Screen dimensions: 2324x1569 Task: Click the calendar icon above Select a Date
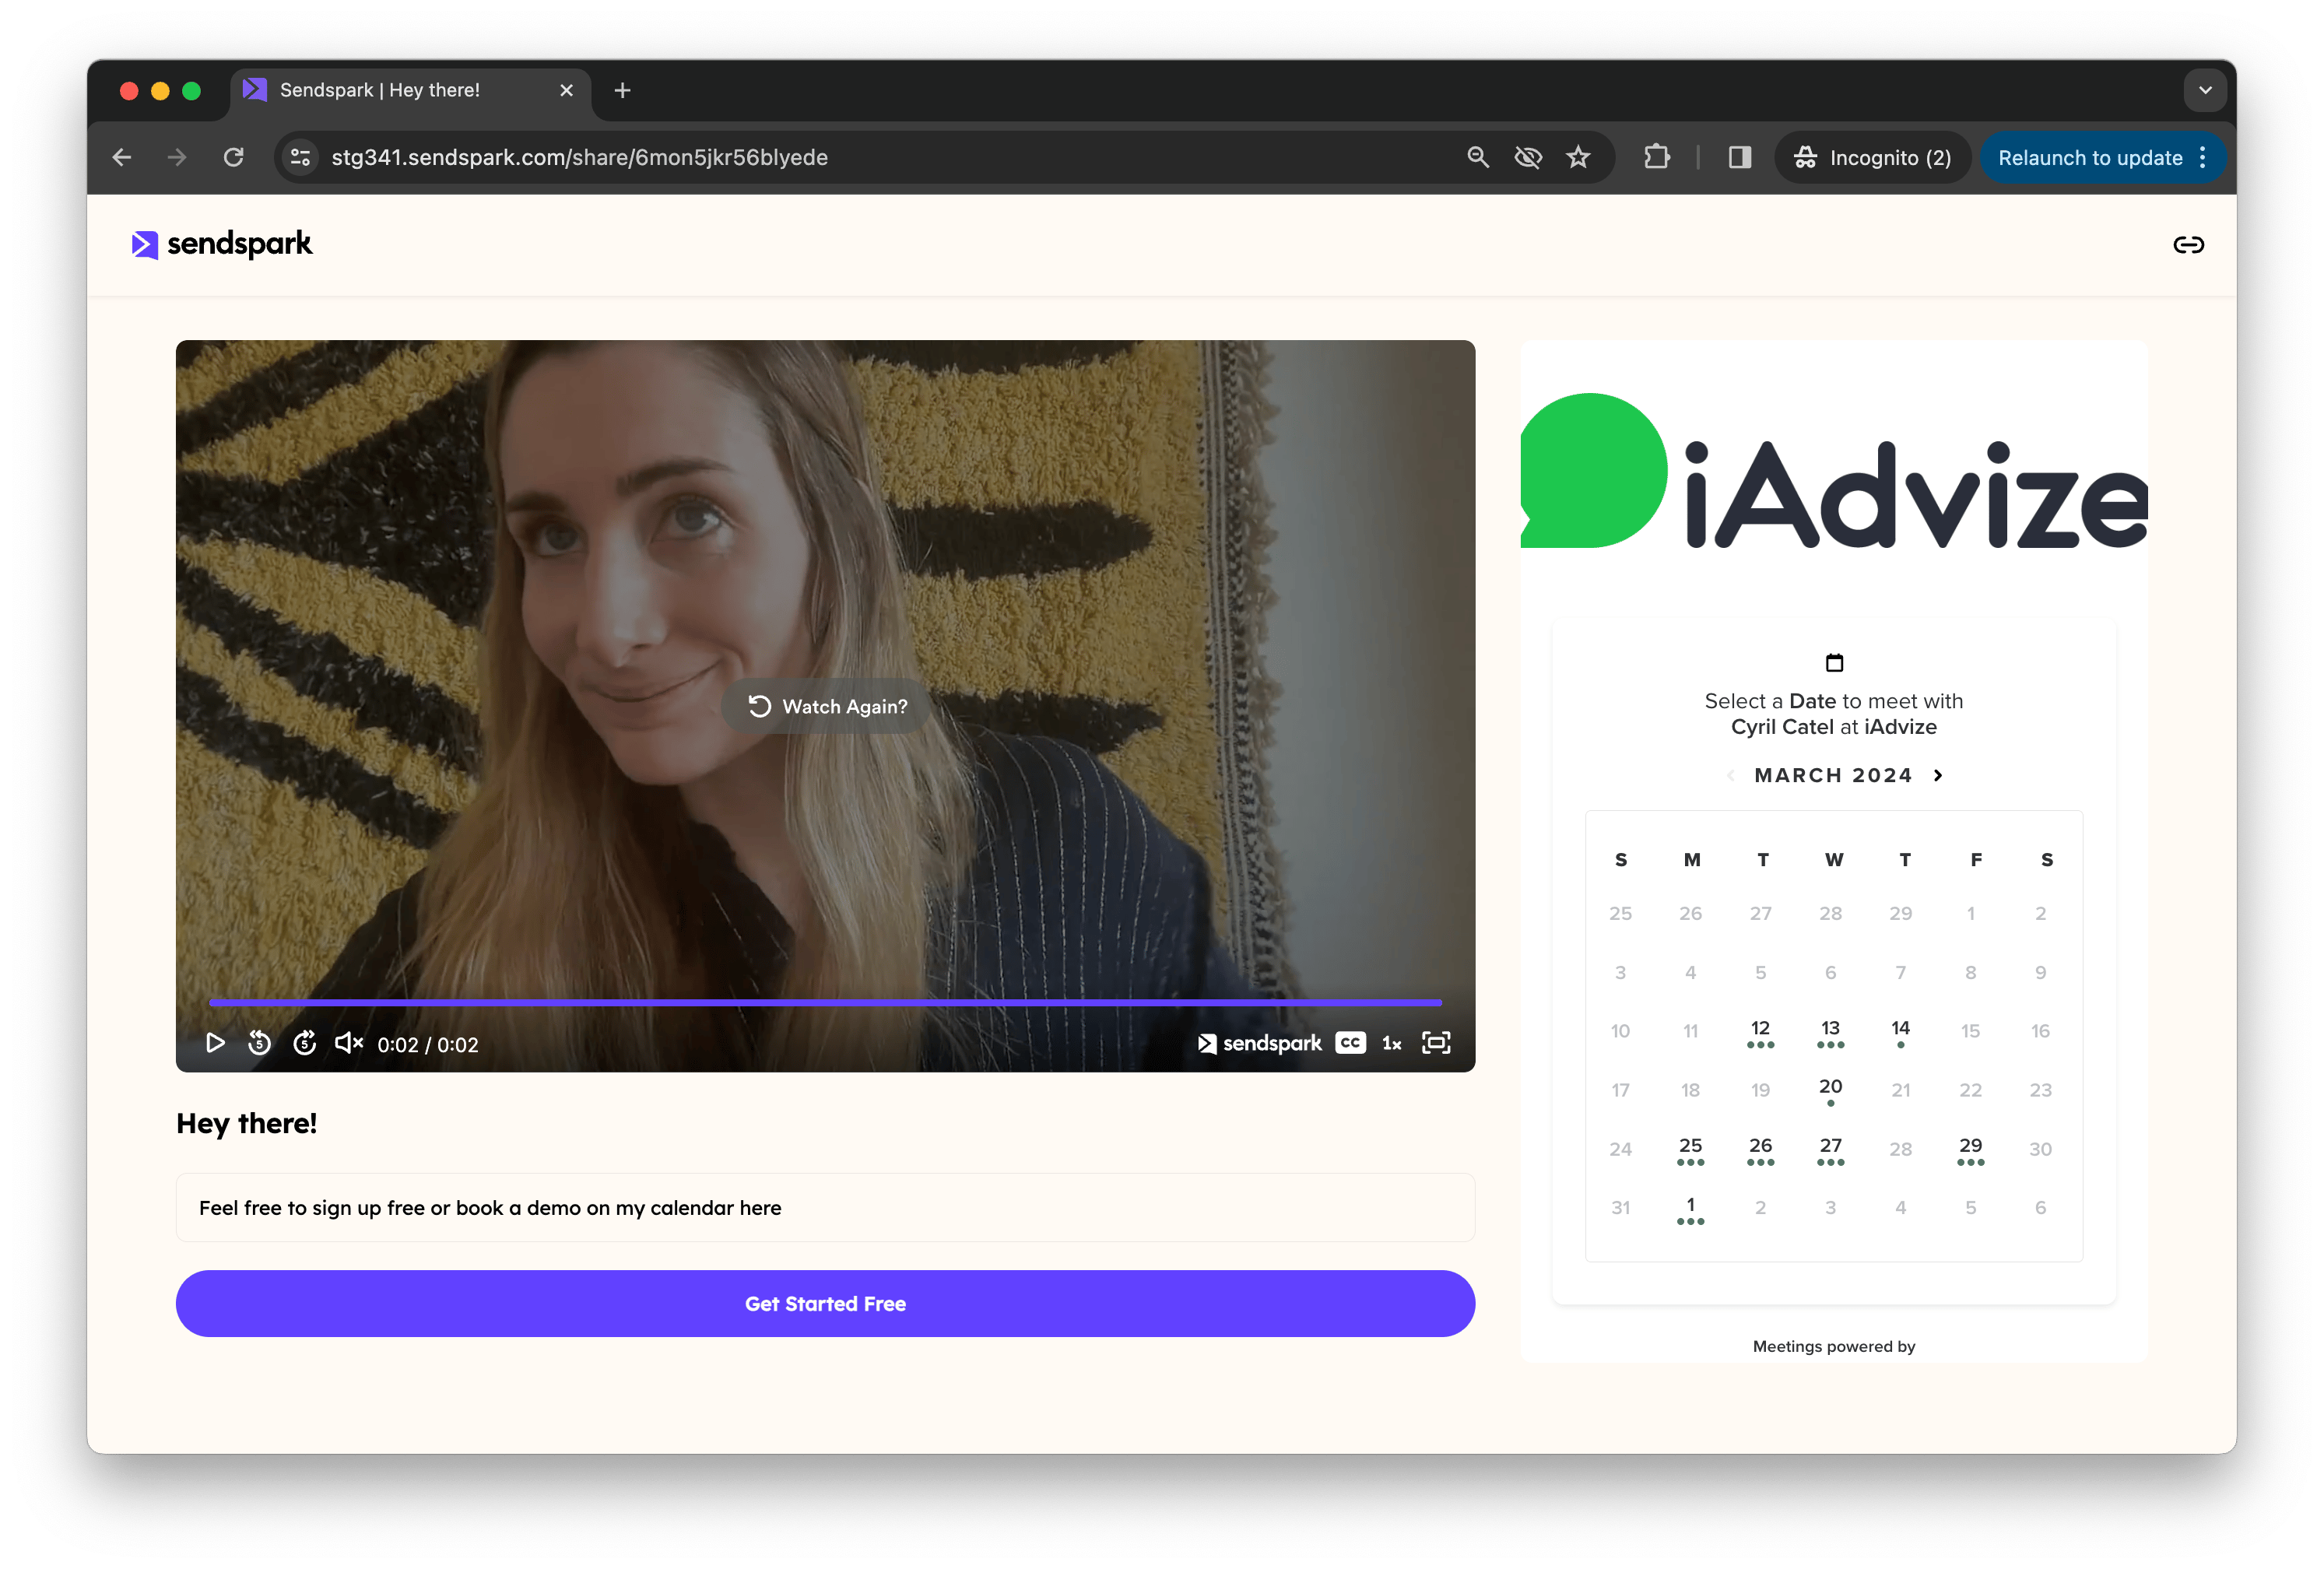(1834, 662)
